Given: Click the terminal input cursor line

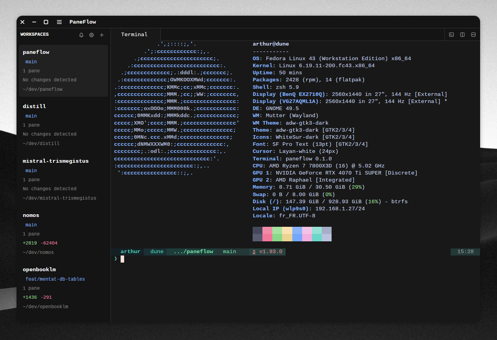Looking at the screenshot, I should [122, 259].
